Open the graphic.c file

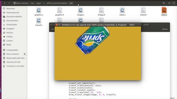[x=39, y=12]
